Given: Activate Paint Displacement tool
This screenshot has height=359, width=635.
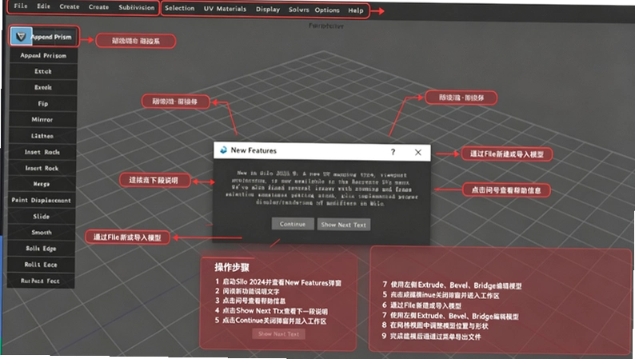Looking at the screenshot, I should [x=42, y=201].
